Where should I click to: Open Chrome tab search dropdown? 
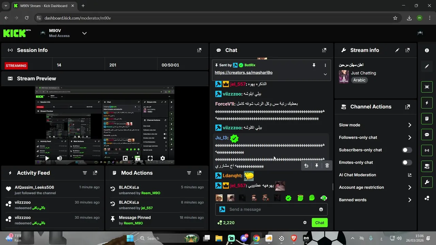click(x=6, y=6)
